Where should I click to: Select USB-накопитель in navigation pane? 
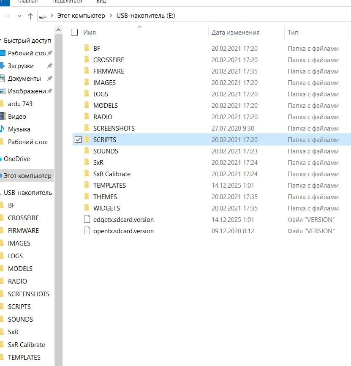[x=28, y=193]
